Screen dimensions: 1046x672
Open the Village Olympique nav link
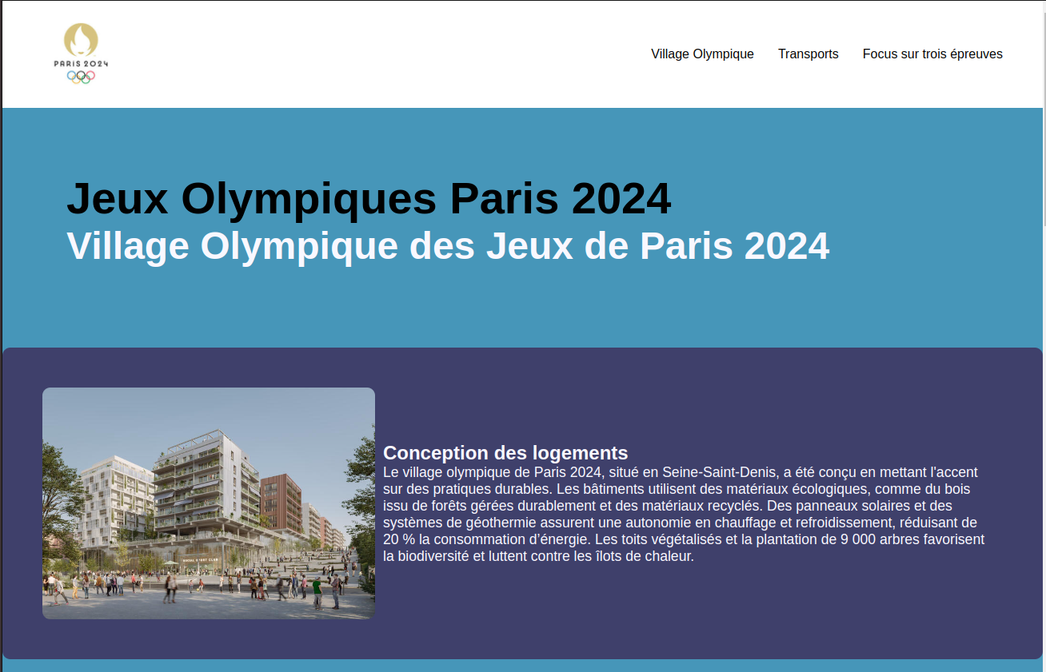click(702, 54)
